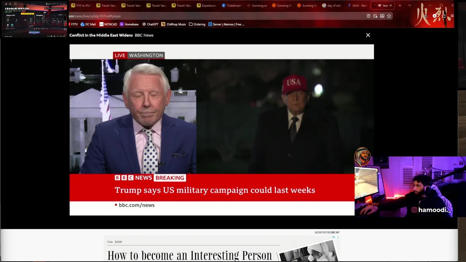466x262 pixels.
Task: Open the NETACAD bookmark
Action: tap(108, 24)
